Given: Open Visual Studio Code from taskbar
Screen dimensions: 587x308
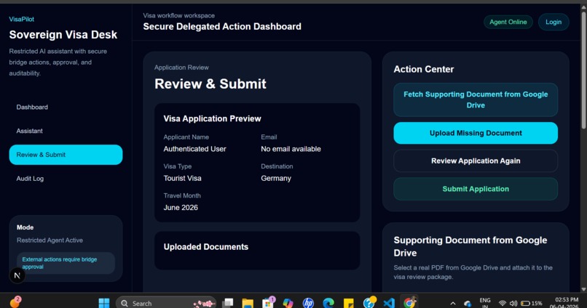Looking at the screenshot, I should 389,303.
